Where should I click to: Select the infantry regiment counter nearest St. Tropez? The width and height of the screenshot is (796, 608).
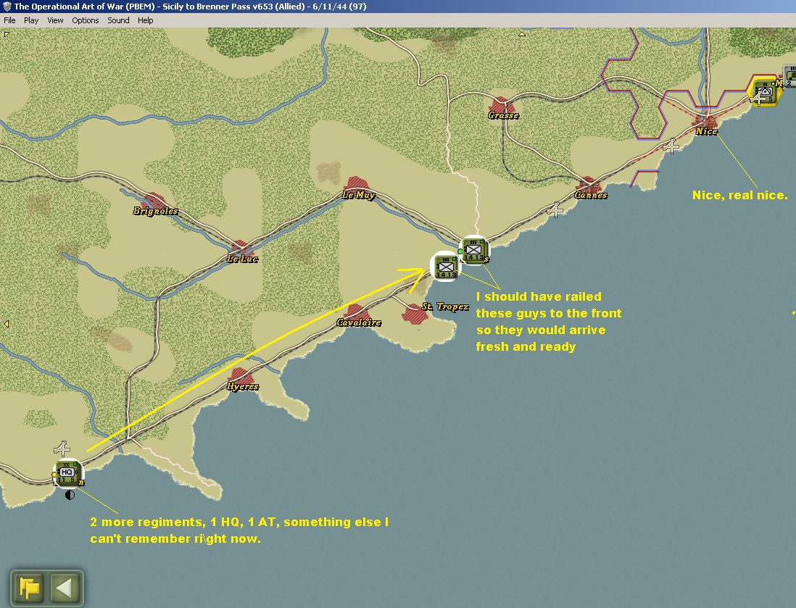(x=445, y=266)
